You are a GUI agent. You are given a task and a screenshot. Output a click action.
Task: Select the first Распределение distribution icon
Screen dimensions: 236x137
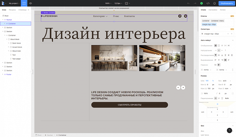click(x=216, y=55)
